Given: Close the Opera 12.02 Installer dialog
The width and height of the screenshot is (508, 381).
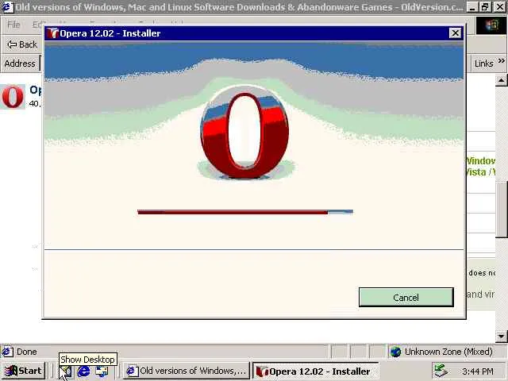Looking at the screenshot, I should 455,33.
